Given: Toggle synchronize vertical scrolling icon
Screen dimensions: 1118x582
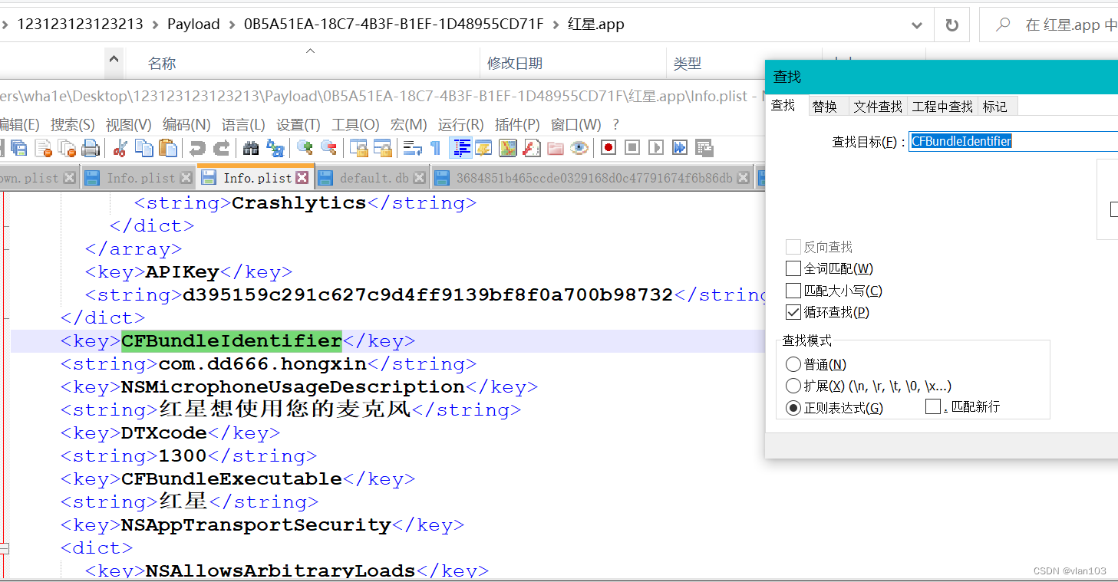Looking at the screenshot, I should click(x=358, y=147).
